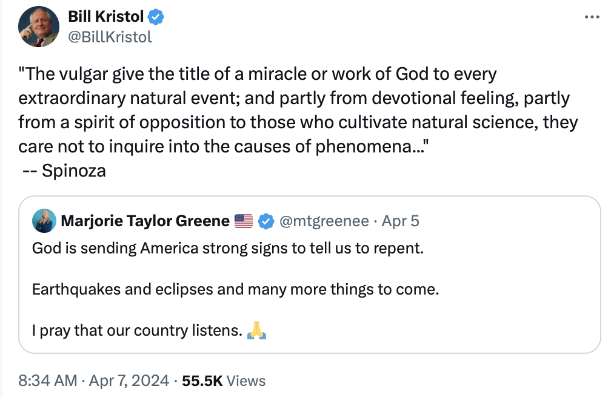611x398 pixels.
Task: Click the 55.5K Views count
Action: 224,380
